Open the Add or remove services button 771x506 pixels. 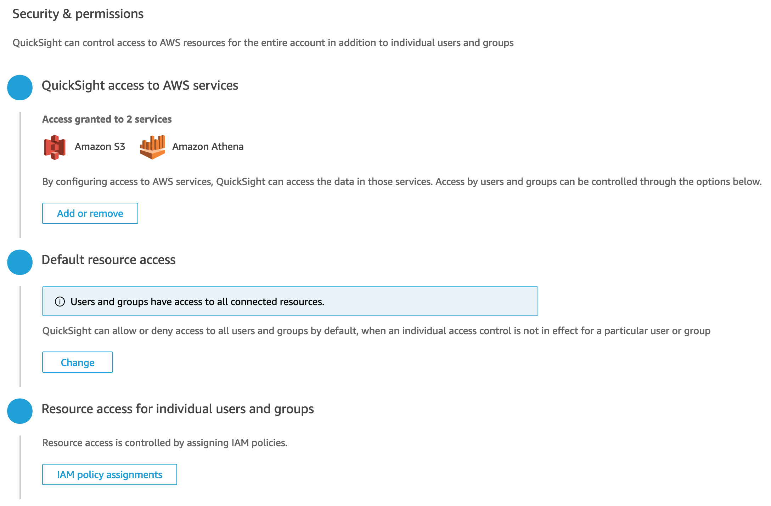pos(90,213)
